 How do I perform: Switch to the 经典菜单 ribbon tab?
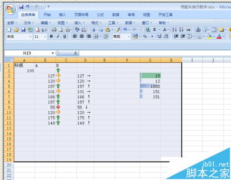tap(28, 15)
